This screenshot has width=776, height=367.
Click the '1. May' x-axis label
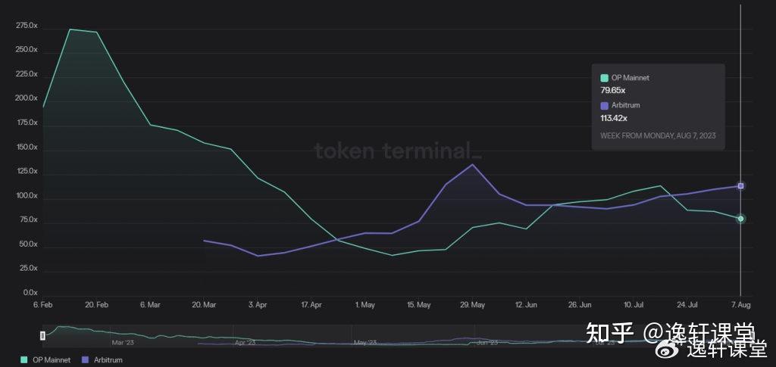click(x=365, y=305)
